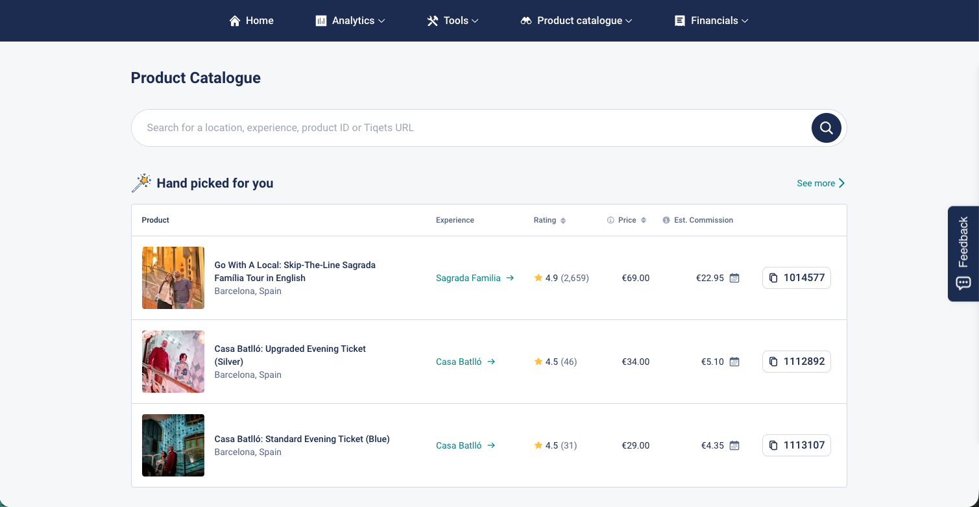Click the Casa Batlló Blue ticket thumbnail
This screenshot has height=507, width=979.
click(x=173, y=445)
